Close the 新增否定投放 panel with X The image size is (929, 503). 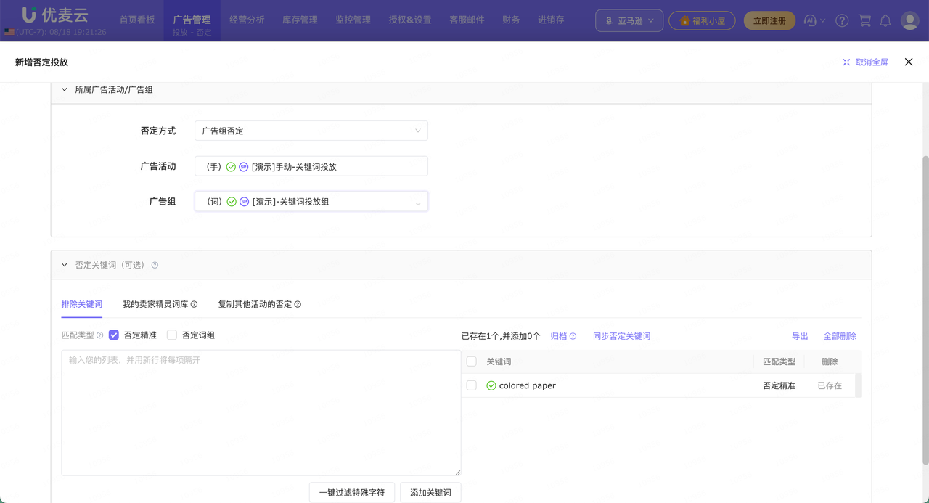tap(909, 62)
